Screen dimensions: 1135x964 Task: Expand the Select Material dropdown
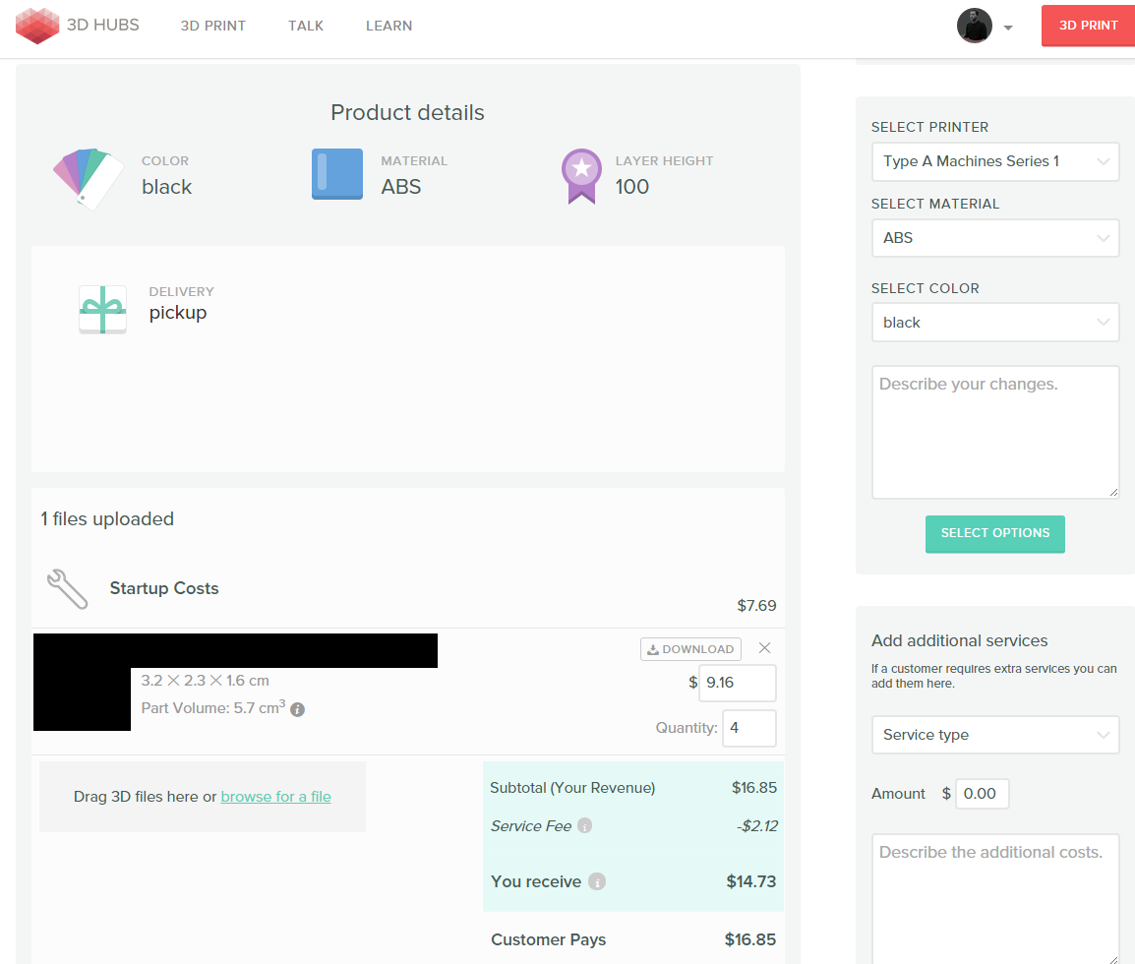pos(994,238)
